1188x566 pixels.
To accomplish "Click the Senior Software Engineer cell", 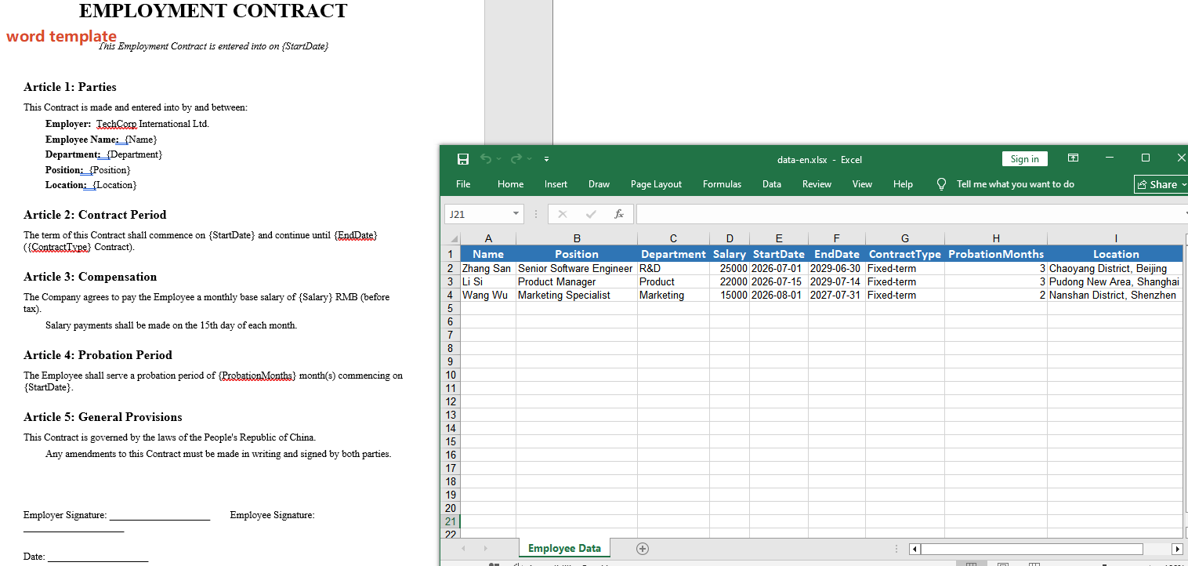I will [576, 268].
